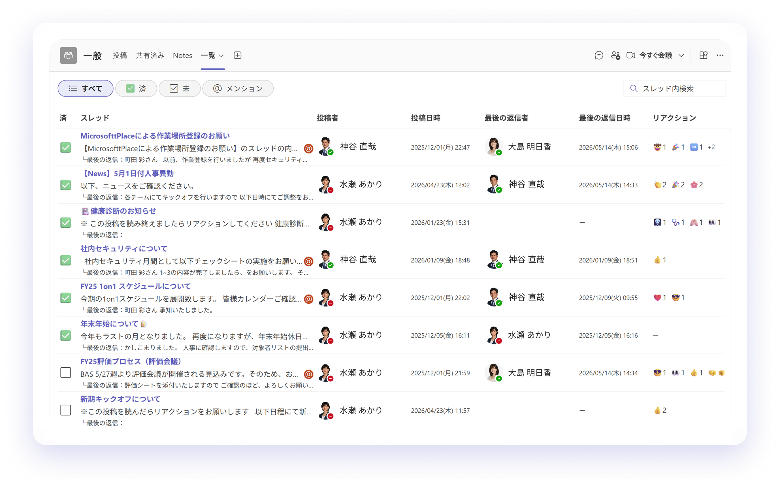Image resolution: width=780 pixels, height=488 pixels.
Task: Click the add people icon
Action: 615,55
